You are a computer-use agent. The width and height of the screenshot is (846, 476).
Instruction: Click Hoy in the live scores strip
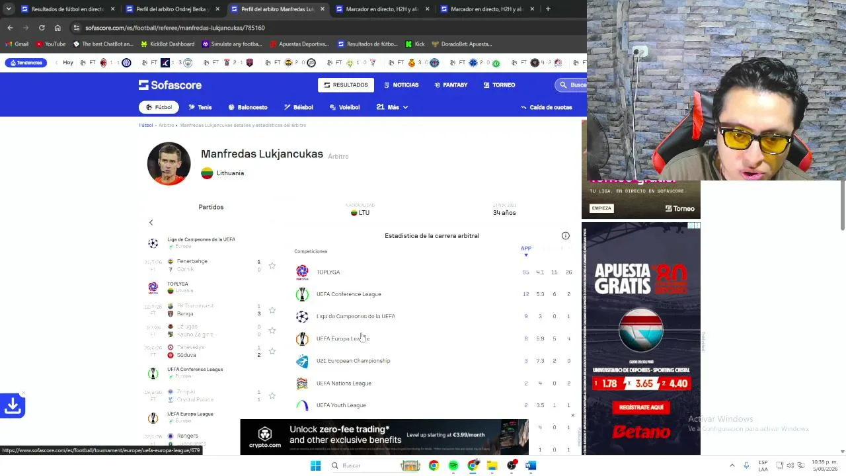[68, 63]
